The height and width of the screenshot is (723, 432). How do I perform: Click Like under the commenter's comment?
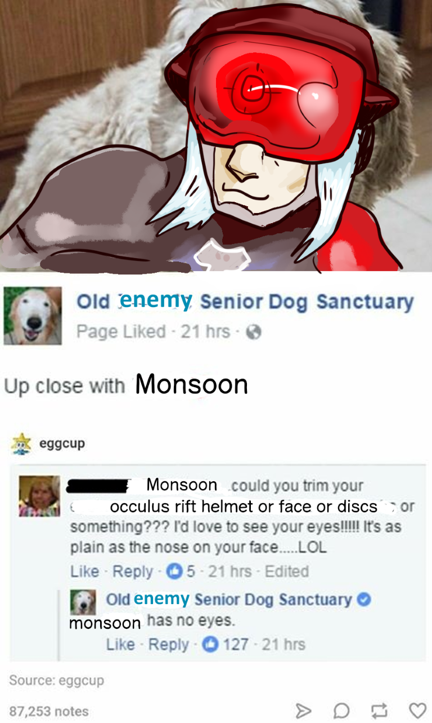(84, 571)
